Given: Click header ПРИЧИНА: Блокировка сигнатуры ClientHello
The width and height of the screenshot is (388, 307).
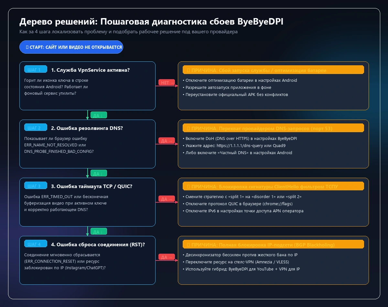Looking at the screenshot, I should pyautogui.click(x=273, y=186).
